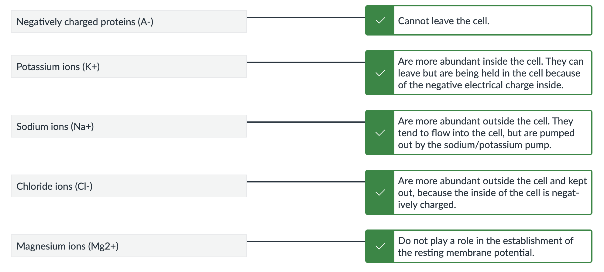Click the checkmark beside the sodium/potassium pump answer
Screen dimensions: 604x272
click(380, 133)
